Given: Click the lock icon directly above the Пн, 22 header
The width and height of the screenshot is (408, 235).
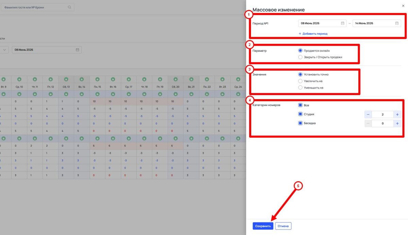Looking at the screenshot, I should pos(207,79).
